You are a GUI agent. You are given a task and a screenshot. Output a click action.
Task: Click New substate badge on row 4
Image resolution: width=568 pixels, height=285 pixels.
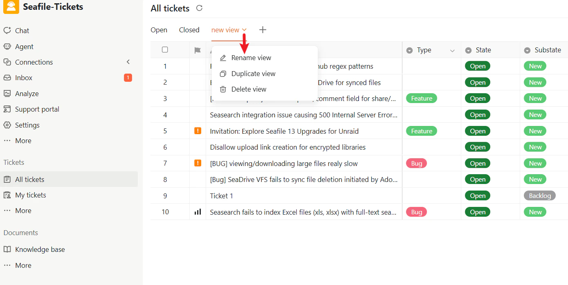(535, 115)
